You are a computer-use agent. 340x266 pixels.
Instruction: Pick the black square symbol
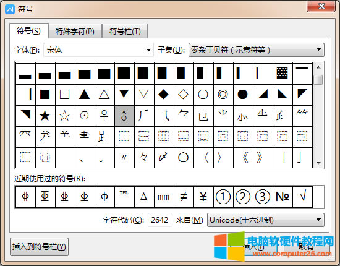tap(45, 95)
